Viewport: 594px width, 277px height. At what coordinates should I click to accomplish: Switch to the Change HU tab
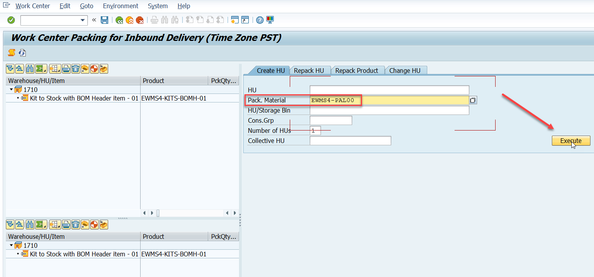click(x=405, y=71)
